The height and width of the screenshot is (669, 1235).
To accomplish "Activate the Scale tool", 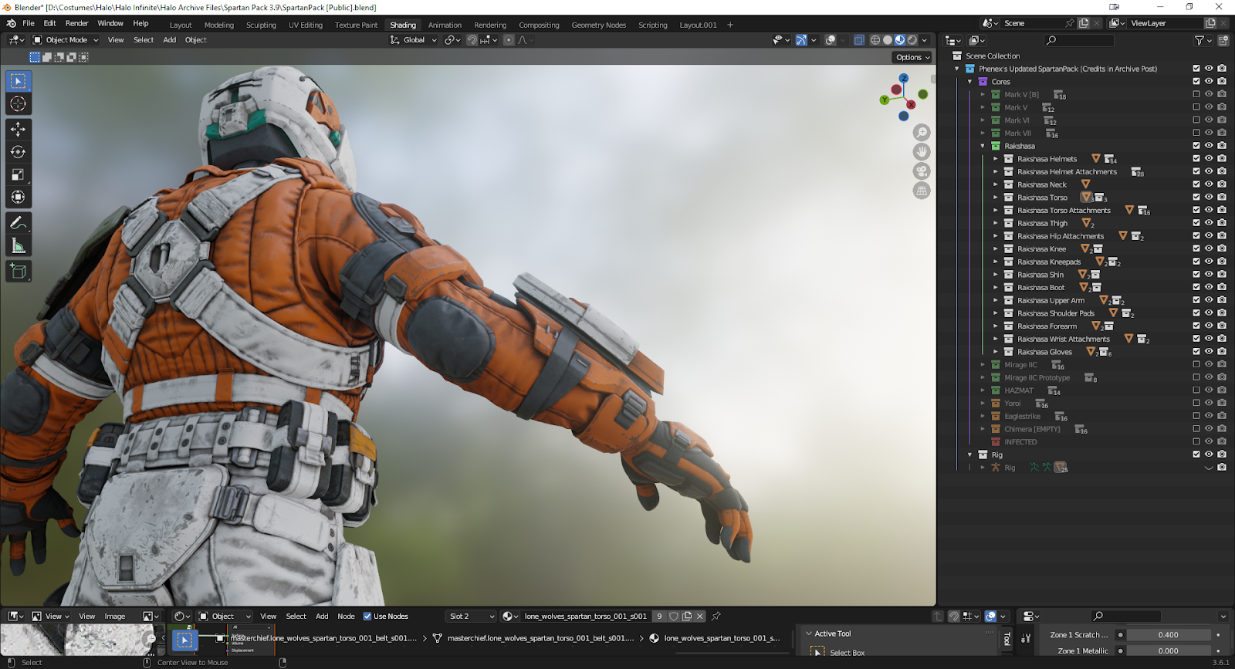I will tap(19, 174).
